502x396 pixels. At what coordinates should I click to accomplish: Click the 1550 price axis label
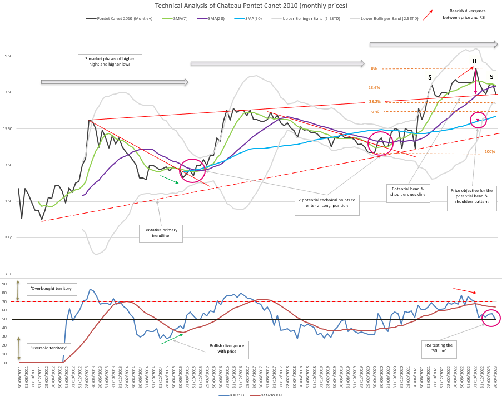click(x=8, y=129)
